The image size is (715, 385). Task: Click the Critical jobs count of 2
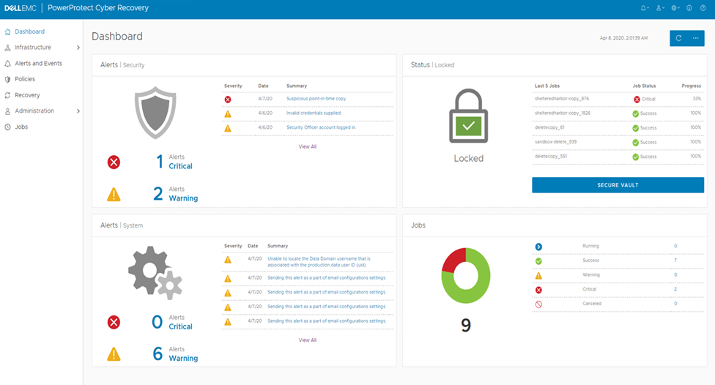pyautogui.click(x=675, y=289)
